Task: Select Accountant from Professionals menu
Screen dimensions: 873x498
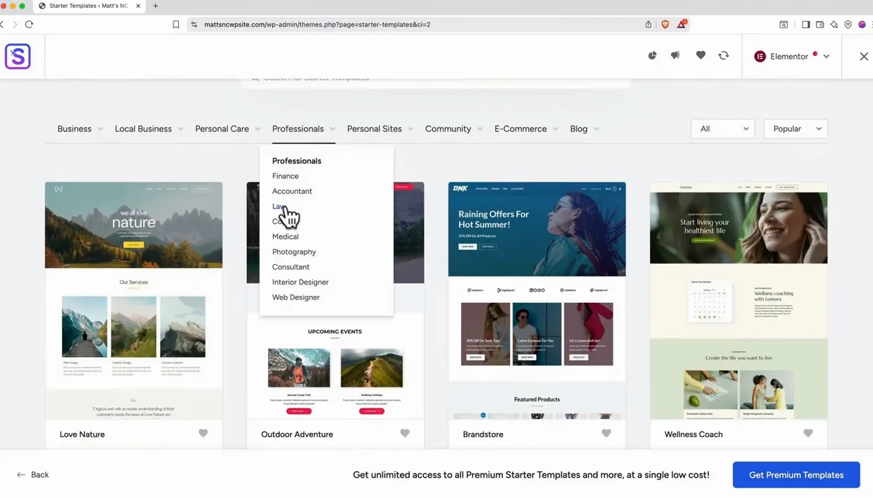Action: [292, 191]
